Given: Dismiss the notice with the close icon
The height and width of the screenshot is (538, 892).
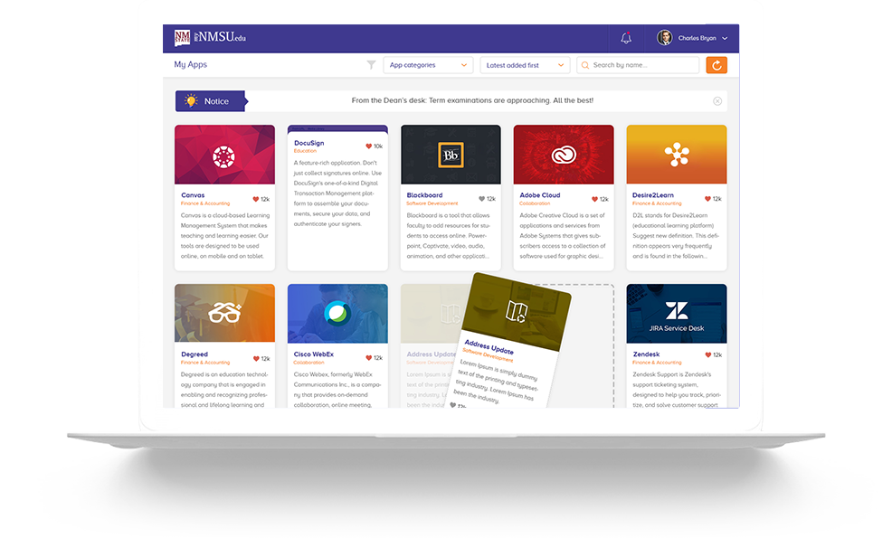Looking at the screenshot, I should tap(717, 100).
